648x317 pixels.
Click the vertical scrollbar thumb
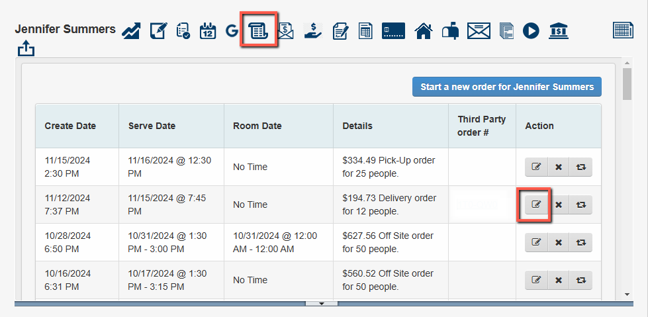click(x=627, y=84)
